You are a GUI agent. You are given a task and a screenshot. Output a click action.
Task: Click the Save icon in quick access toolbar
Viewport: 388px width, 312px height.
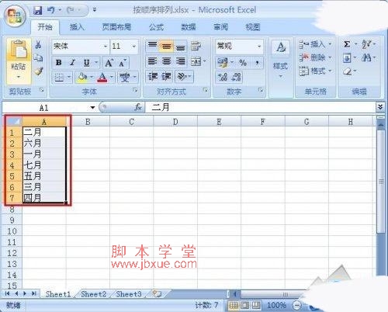[x=38, y=10]
